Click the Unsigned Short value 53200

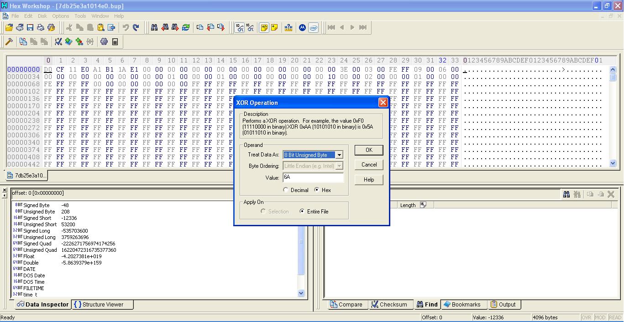point(68,224)
